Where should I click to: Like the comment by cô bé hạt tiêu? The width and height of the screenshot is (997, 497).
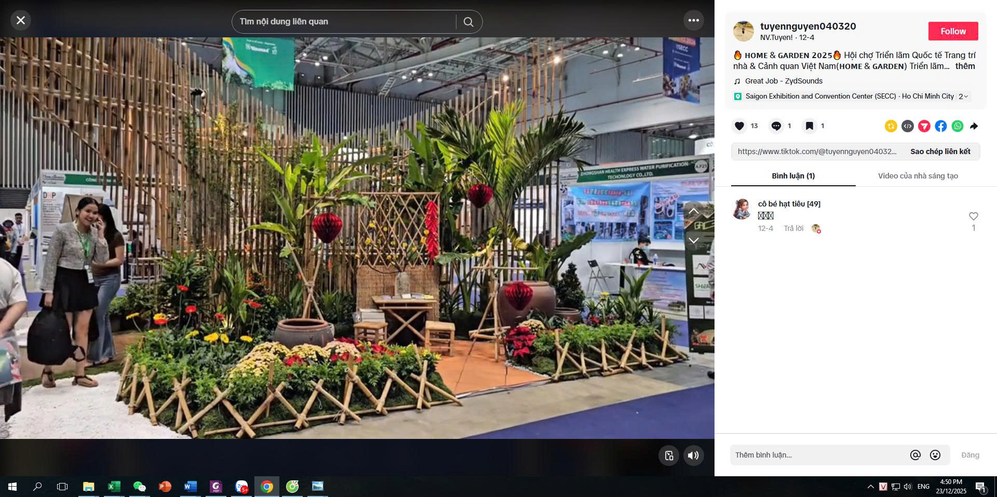973,216
